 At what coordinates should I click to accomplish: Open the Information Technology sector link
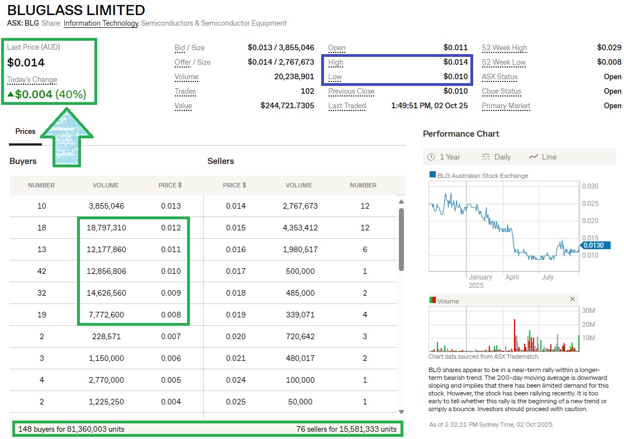[x=101, y=23]
